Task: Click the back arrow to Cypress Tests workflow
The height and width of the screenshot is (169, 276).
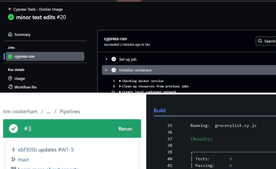Action: pos(10,9)
